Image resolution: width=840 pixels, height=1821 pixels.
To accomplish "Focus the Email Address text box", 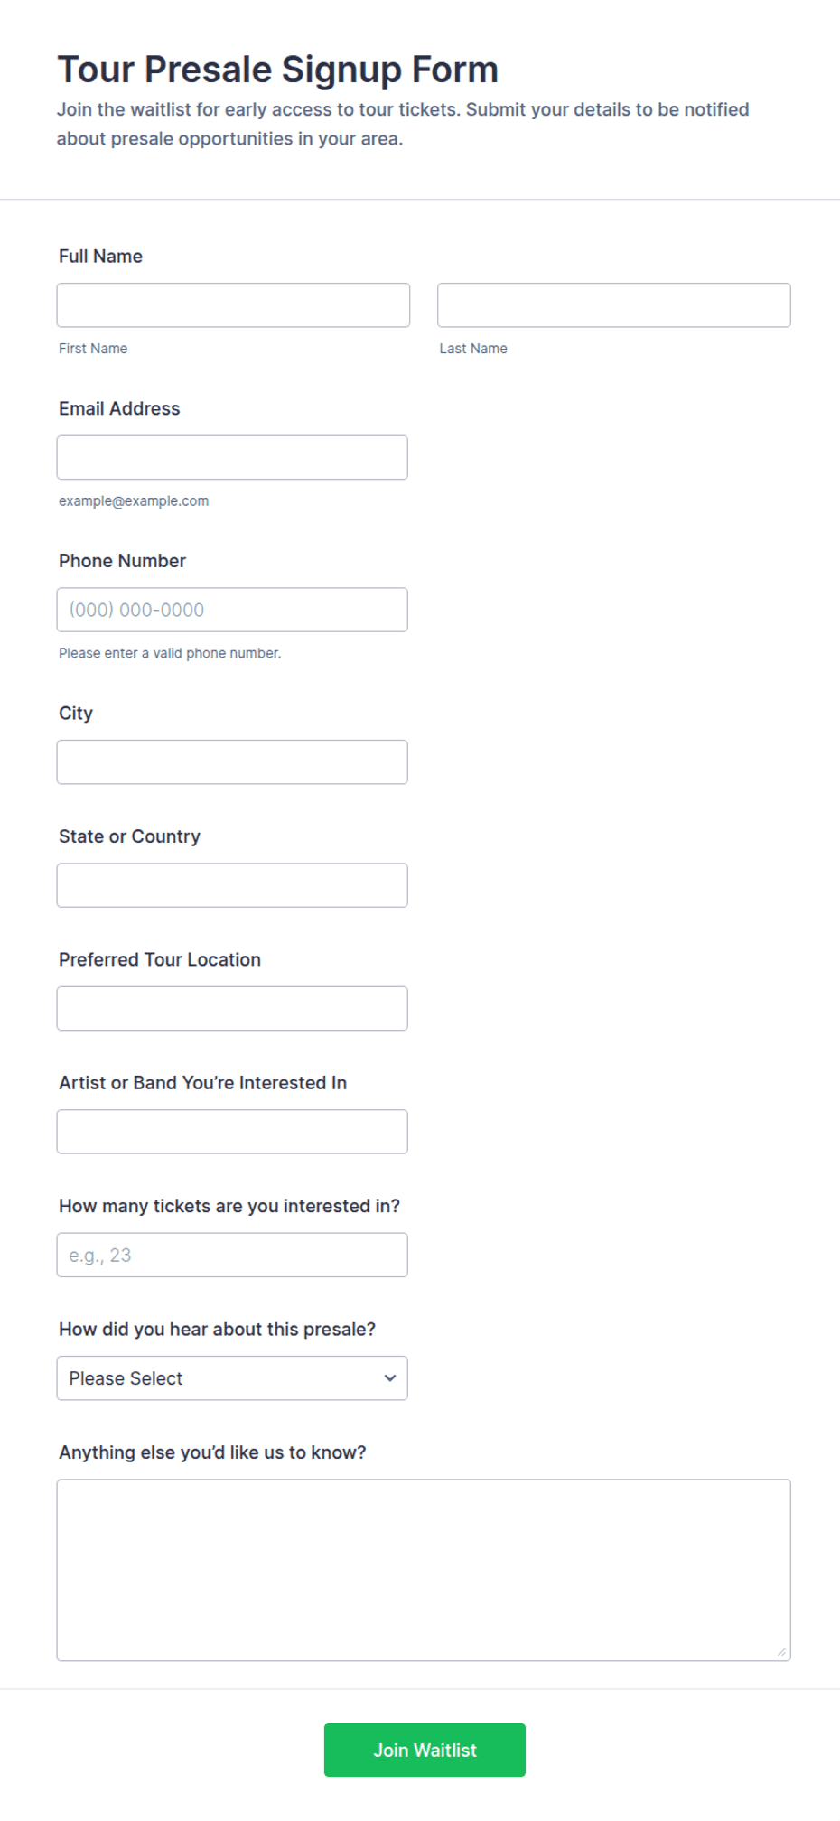I will coord(232,458).
